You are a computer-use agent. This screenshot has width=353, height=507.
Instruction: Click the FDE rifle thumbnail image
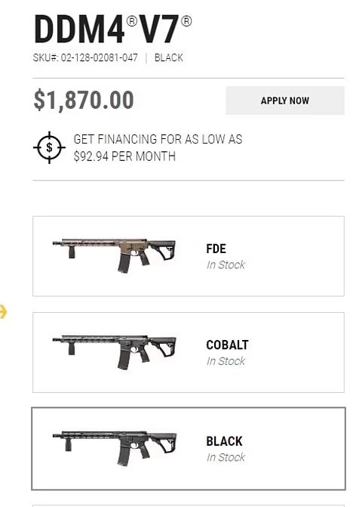tap(114, 255)
